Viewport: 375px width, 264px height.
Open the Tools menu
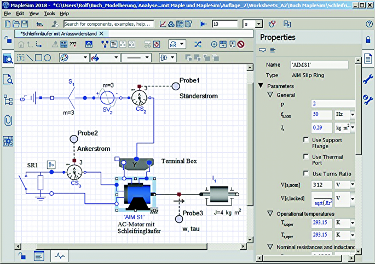49,14
